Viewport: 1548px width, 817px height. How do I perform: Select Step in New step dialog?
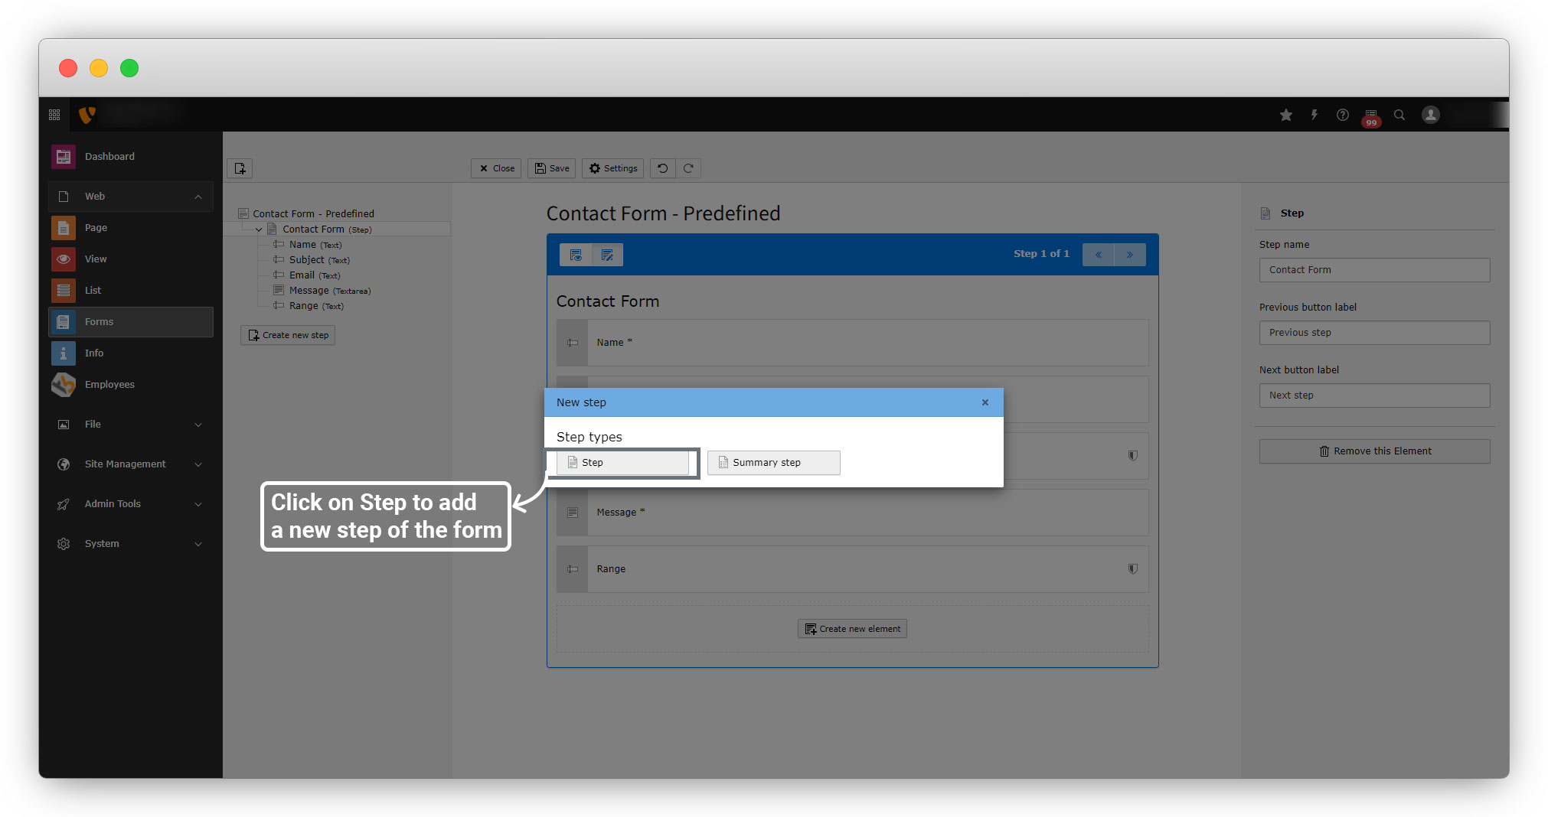[622, 463]
